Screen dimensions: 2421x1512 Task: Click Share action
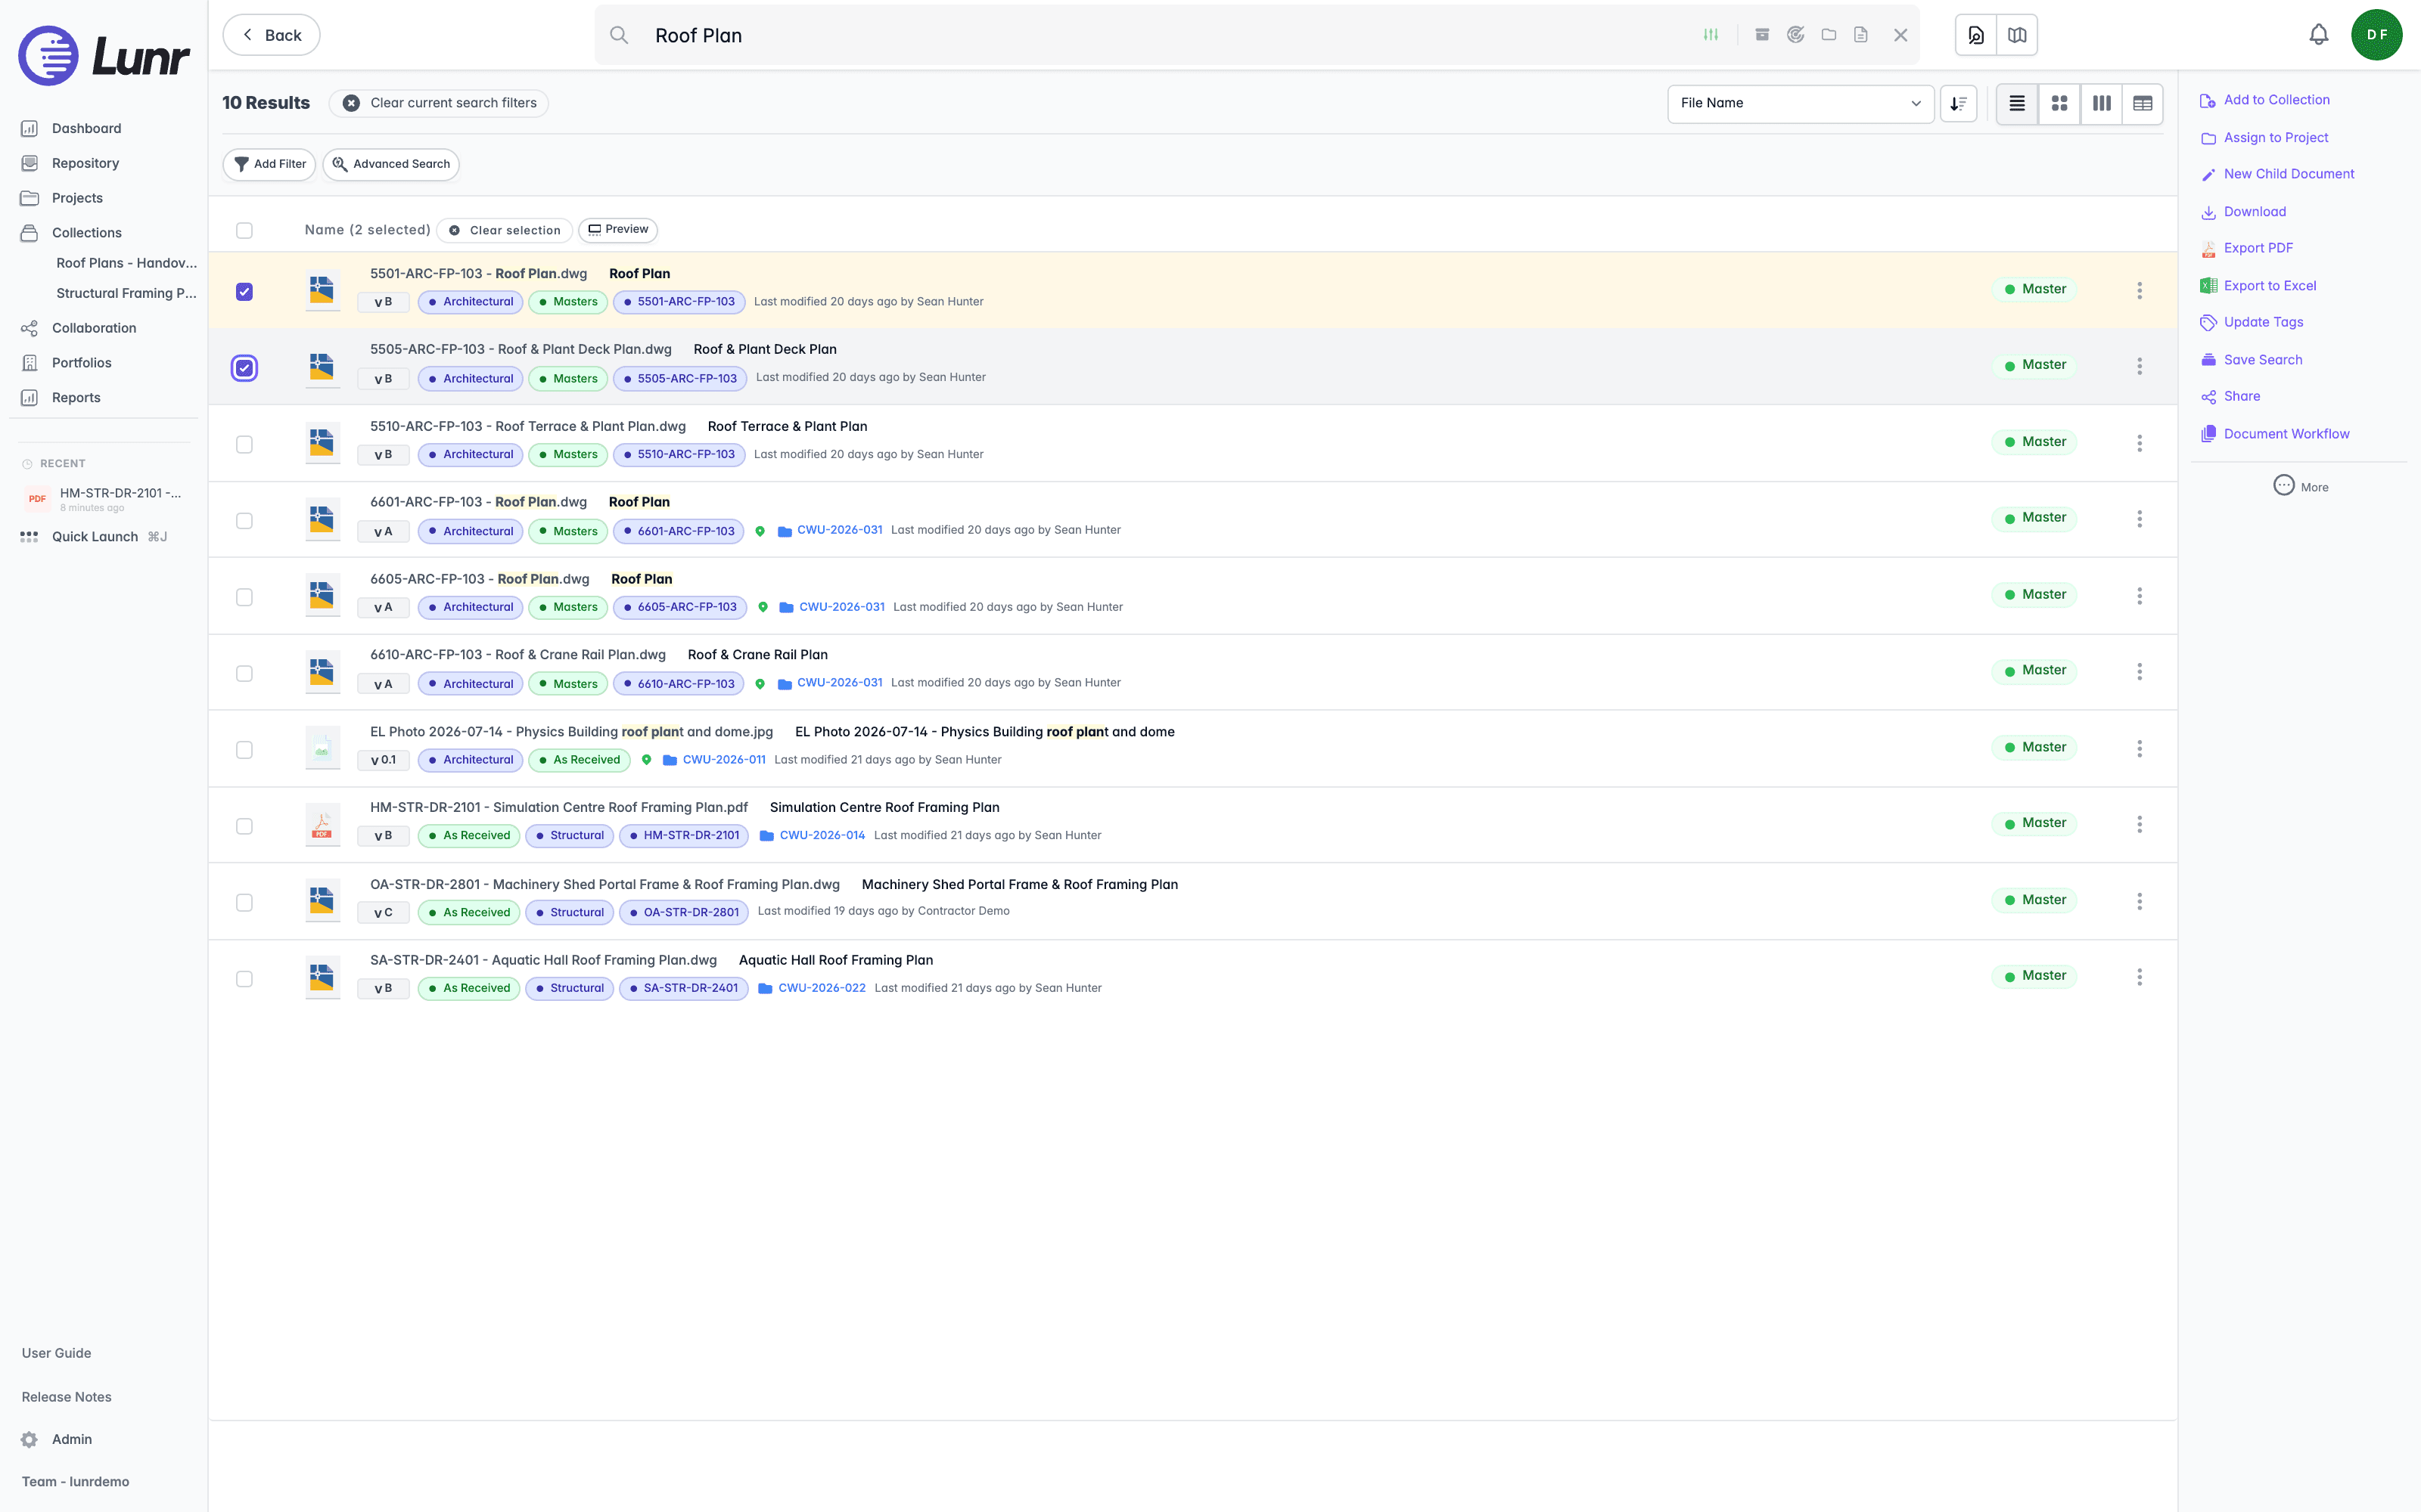click(2230, 396)
